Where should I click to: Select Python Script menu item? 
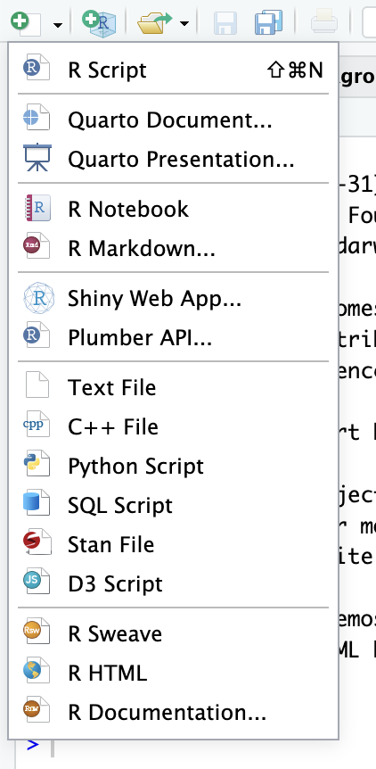click(x=174, y=466)
